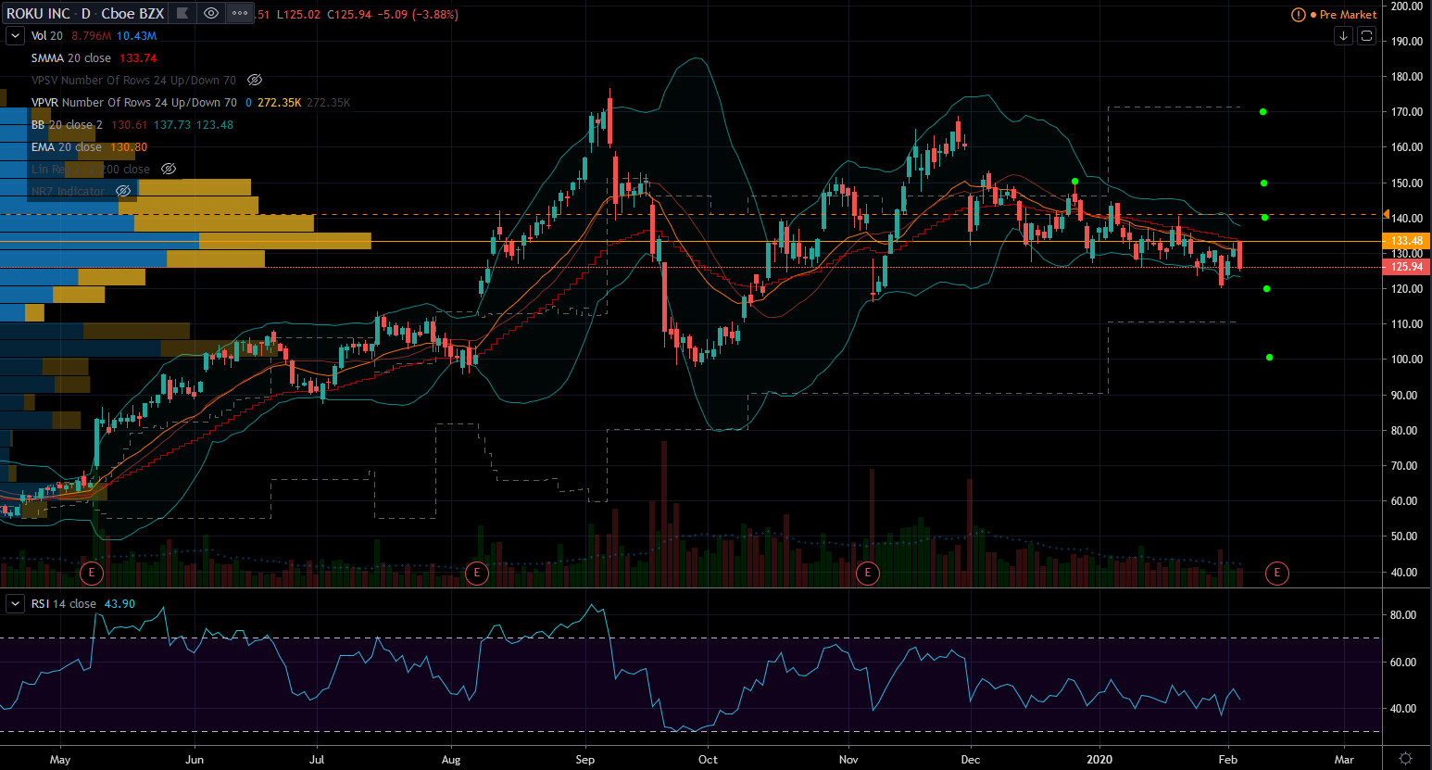Collapse the indicator legend list

click(15, 36)
